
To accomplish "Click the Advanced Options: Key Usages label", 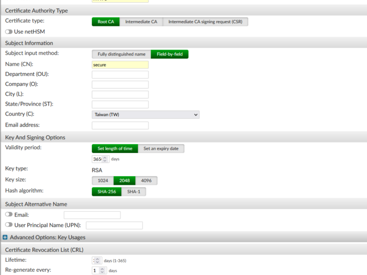I will pos(48,238).
